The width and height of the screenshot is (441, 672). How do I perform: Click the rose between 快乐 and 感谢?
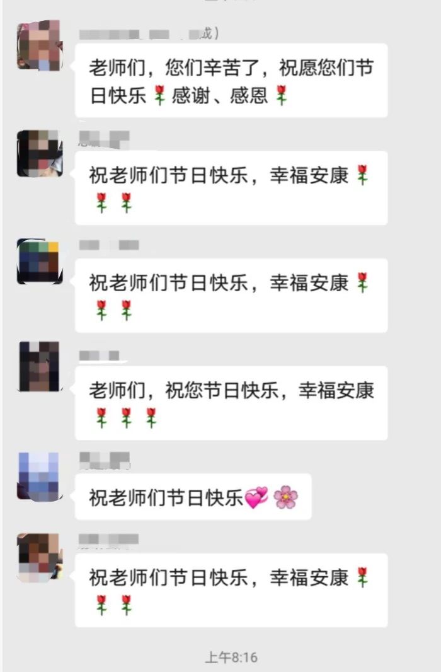[159, 95]
